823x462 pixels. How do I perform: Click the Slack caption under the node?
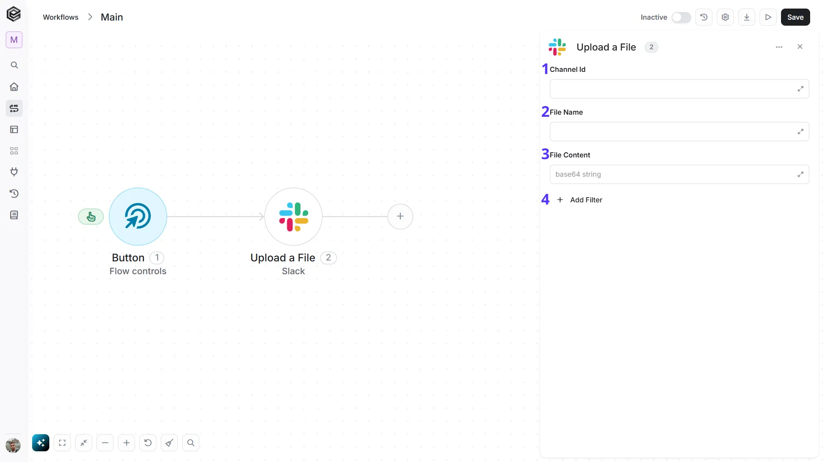pos(294,271)
